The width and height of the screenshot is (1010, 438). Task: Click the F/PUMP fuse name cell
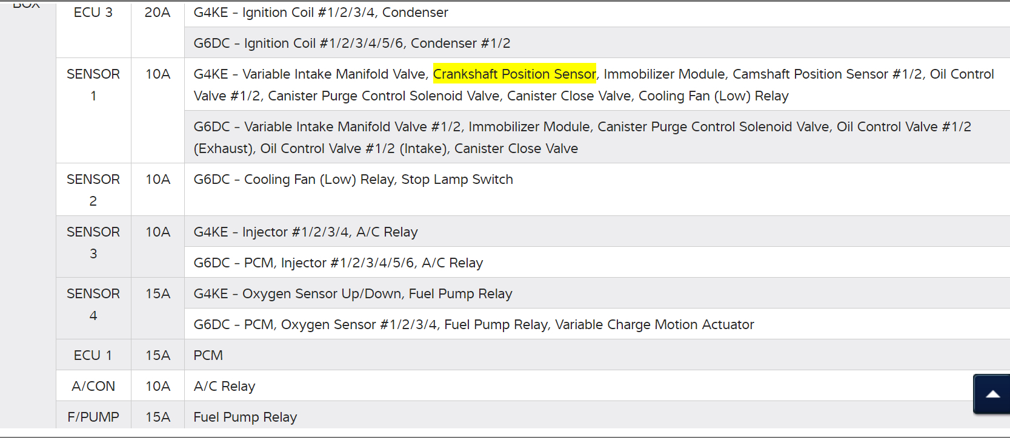[93, 417]
